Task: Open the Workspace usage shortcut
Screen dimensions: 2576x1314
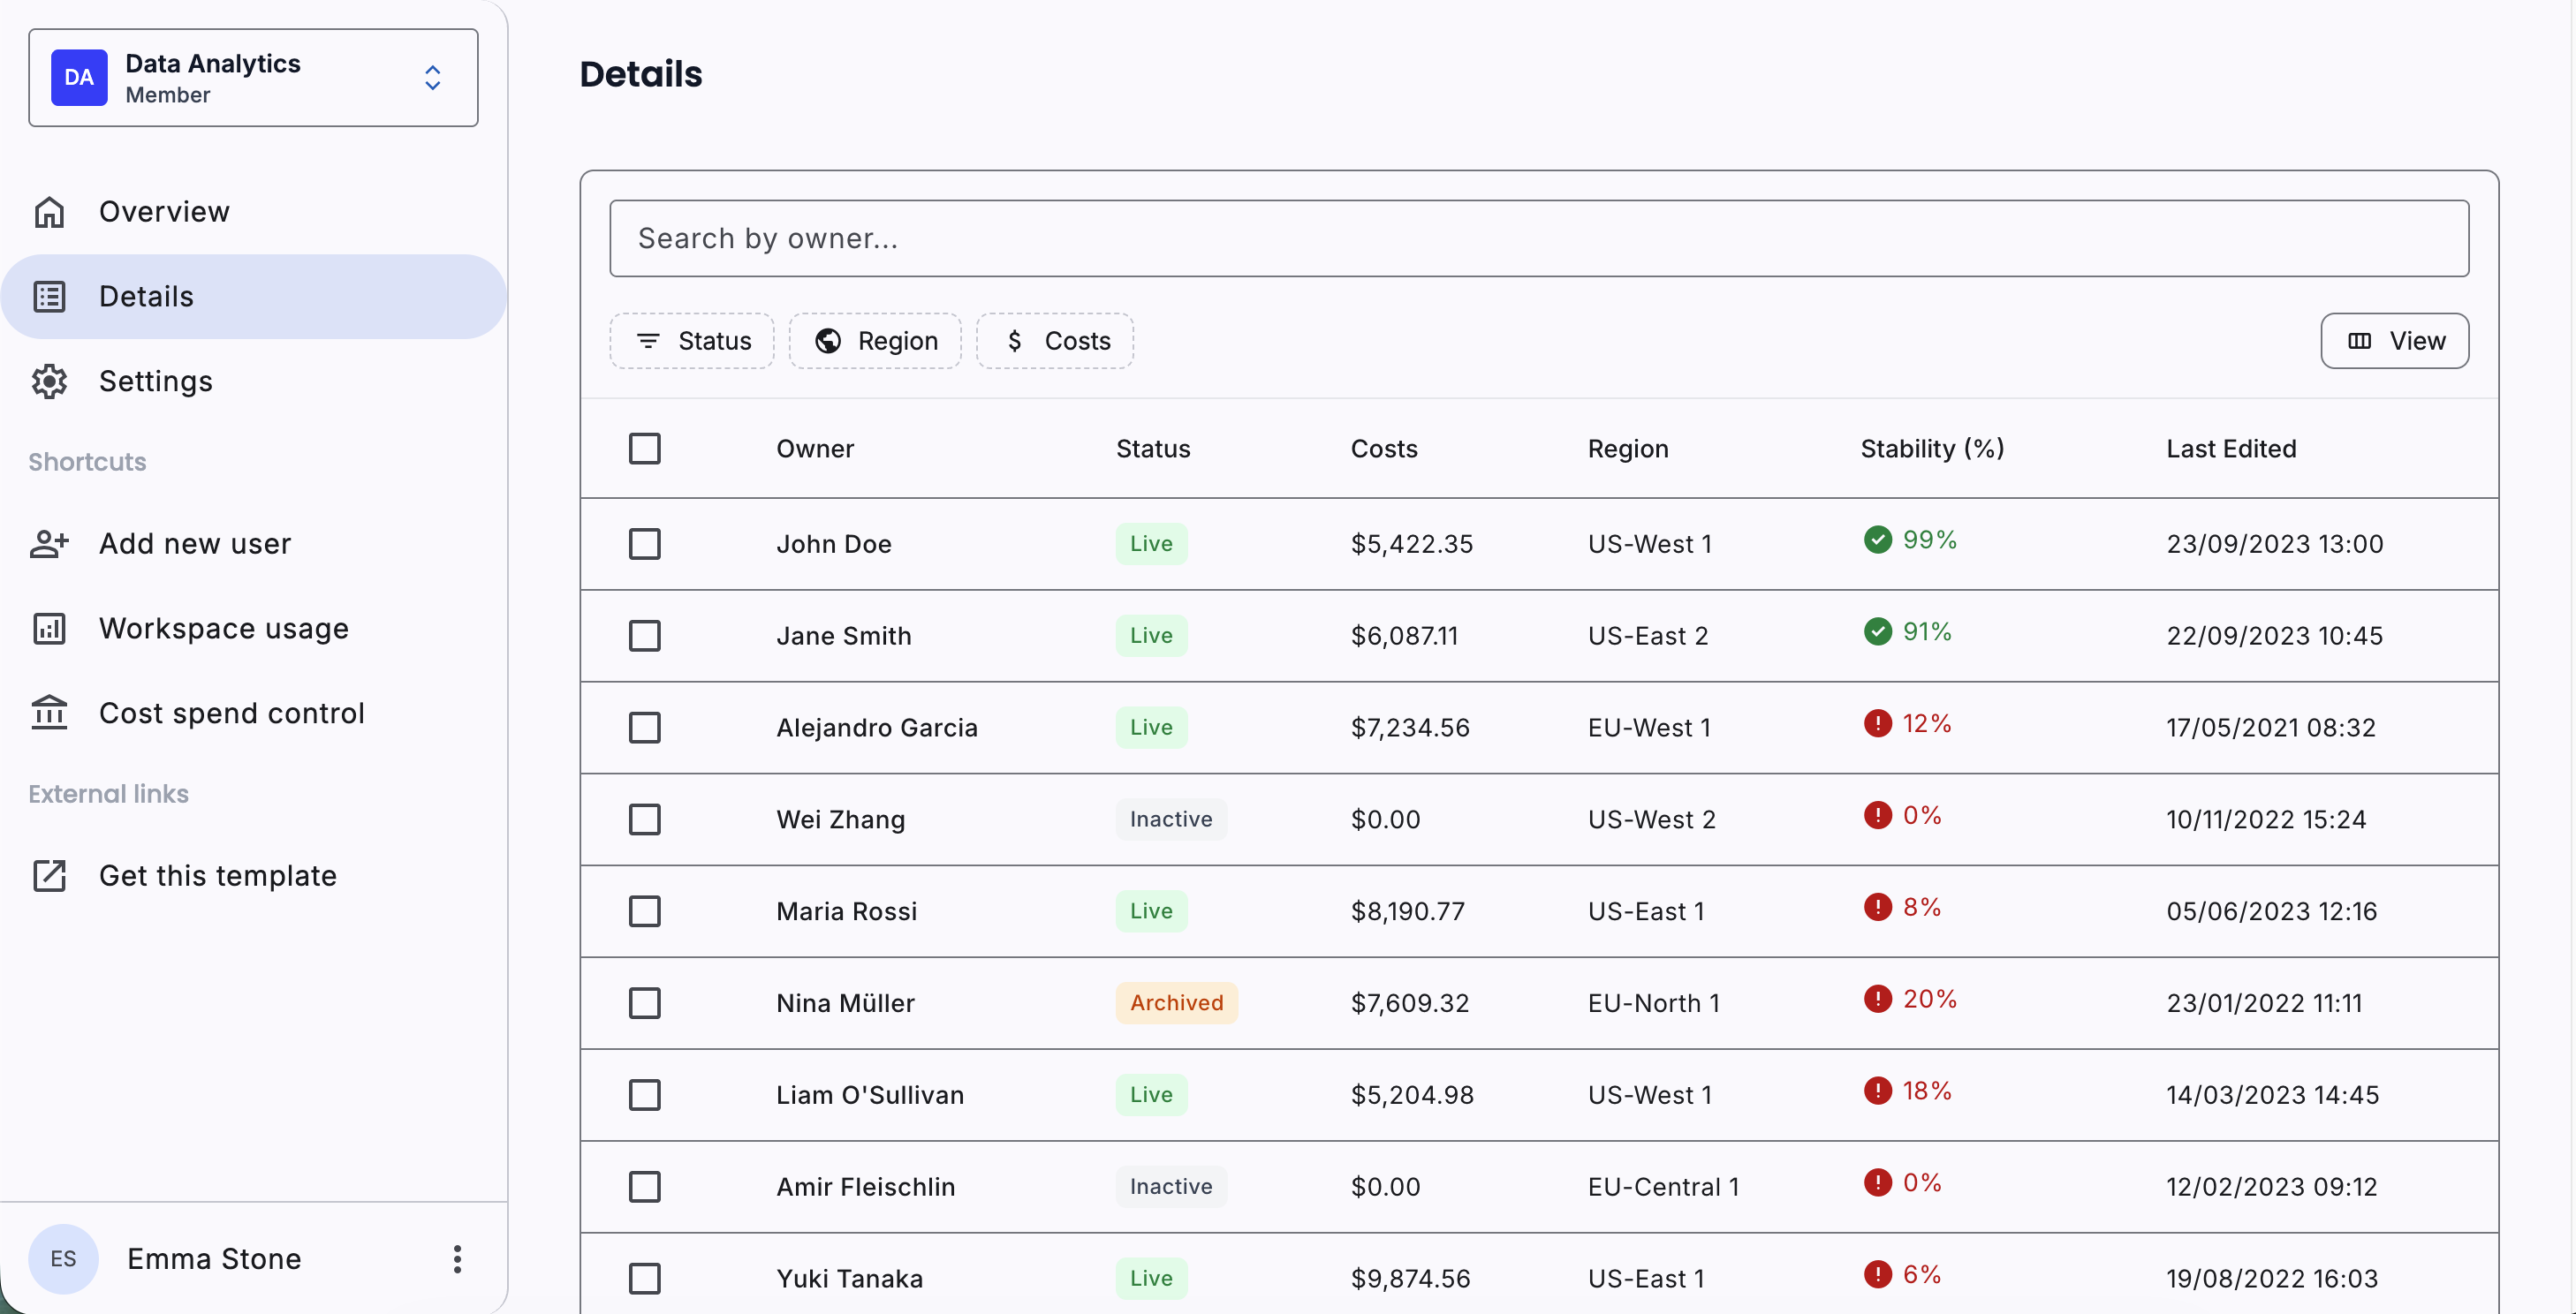Action: click(x=223, y=629)
